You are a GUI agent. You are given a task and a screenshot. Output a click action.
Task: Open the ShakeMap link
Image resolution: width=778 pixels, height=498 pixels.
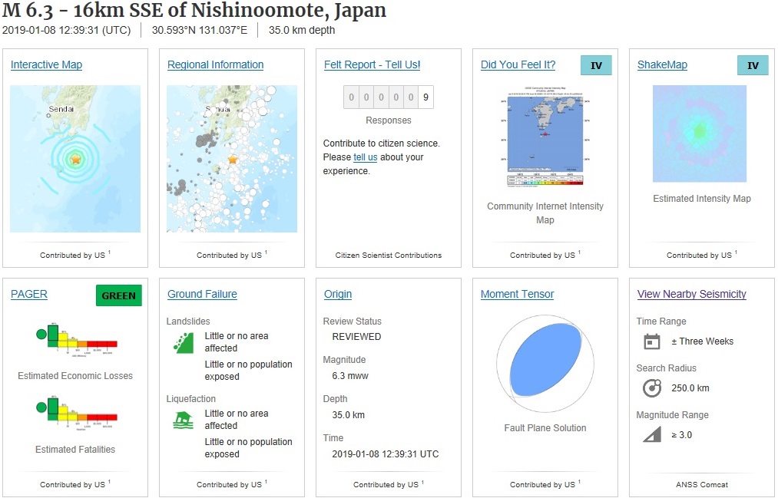tap(662, 65)
